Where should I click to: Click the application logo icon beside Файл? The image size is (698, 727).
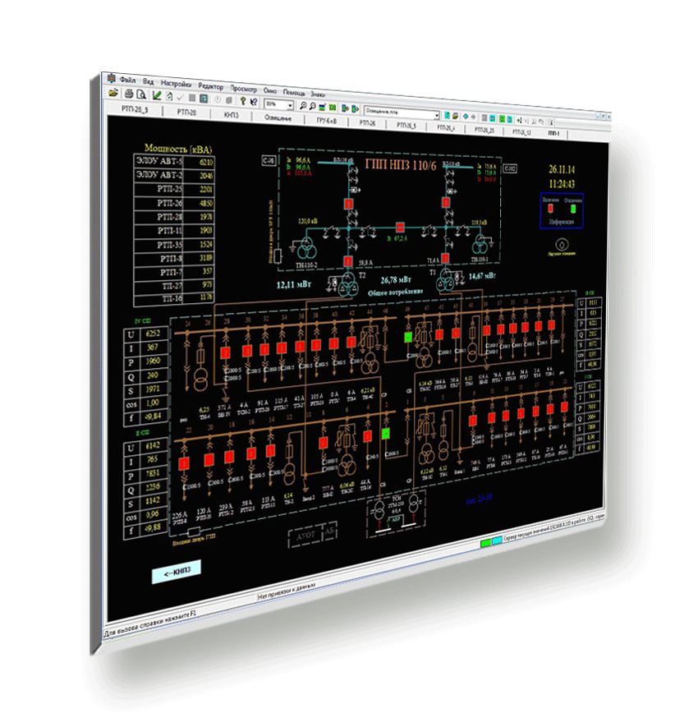(x=111, y=78)
